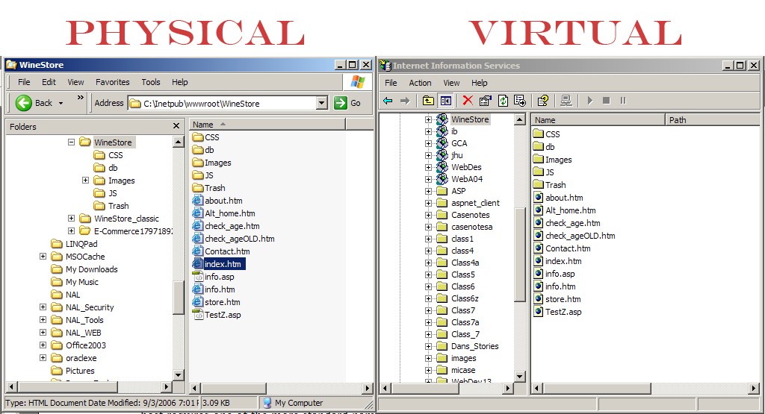Click the My Computer icon in the status bar
765x414 pixels.
[x=267, y=403]
